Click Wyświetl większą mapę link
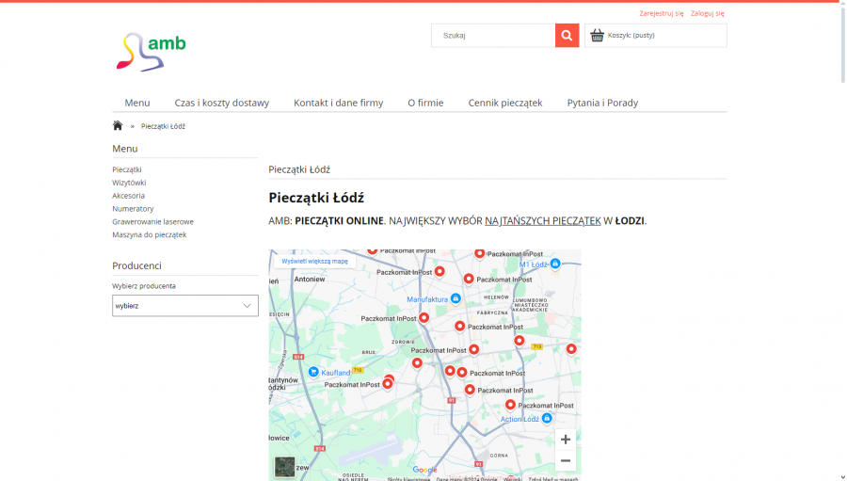Image resolution: width=847 pixels, height=481 pixels. point(315,261)
